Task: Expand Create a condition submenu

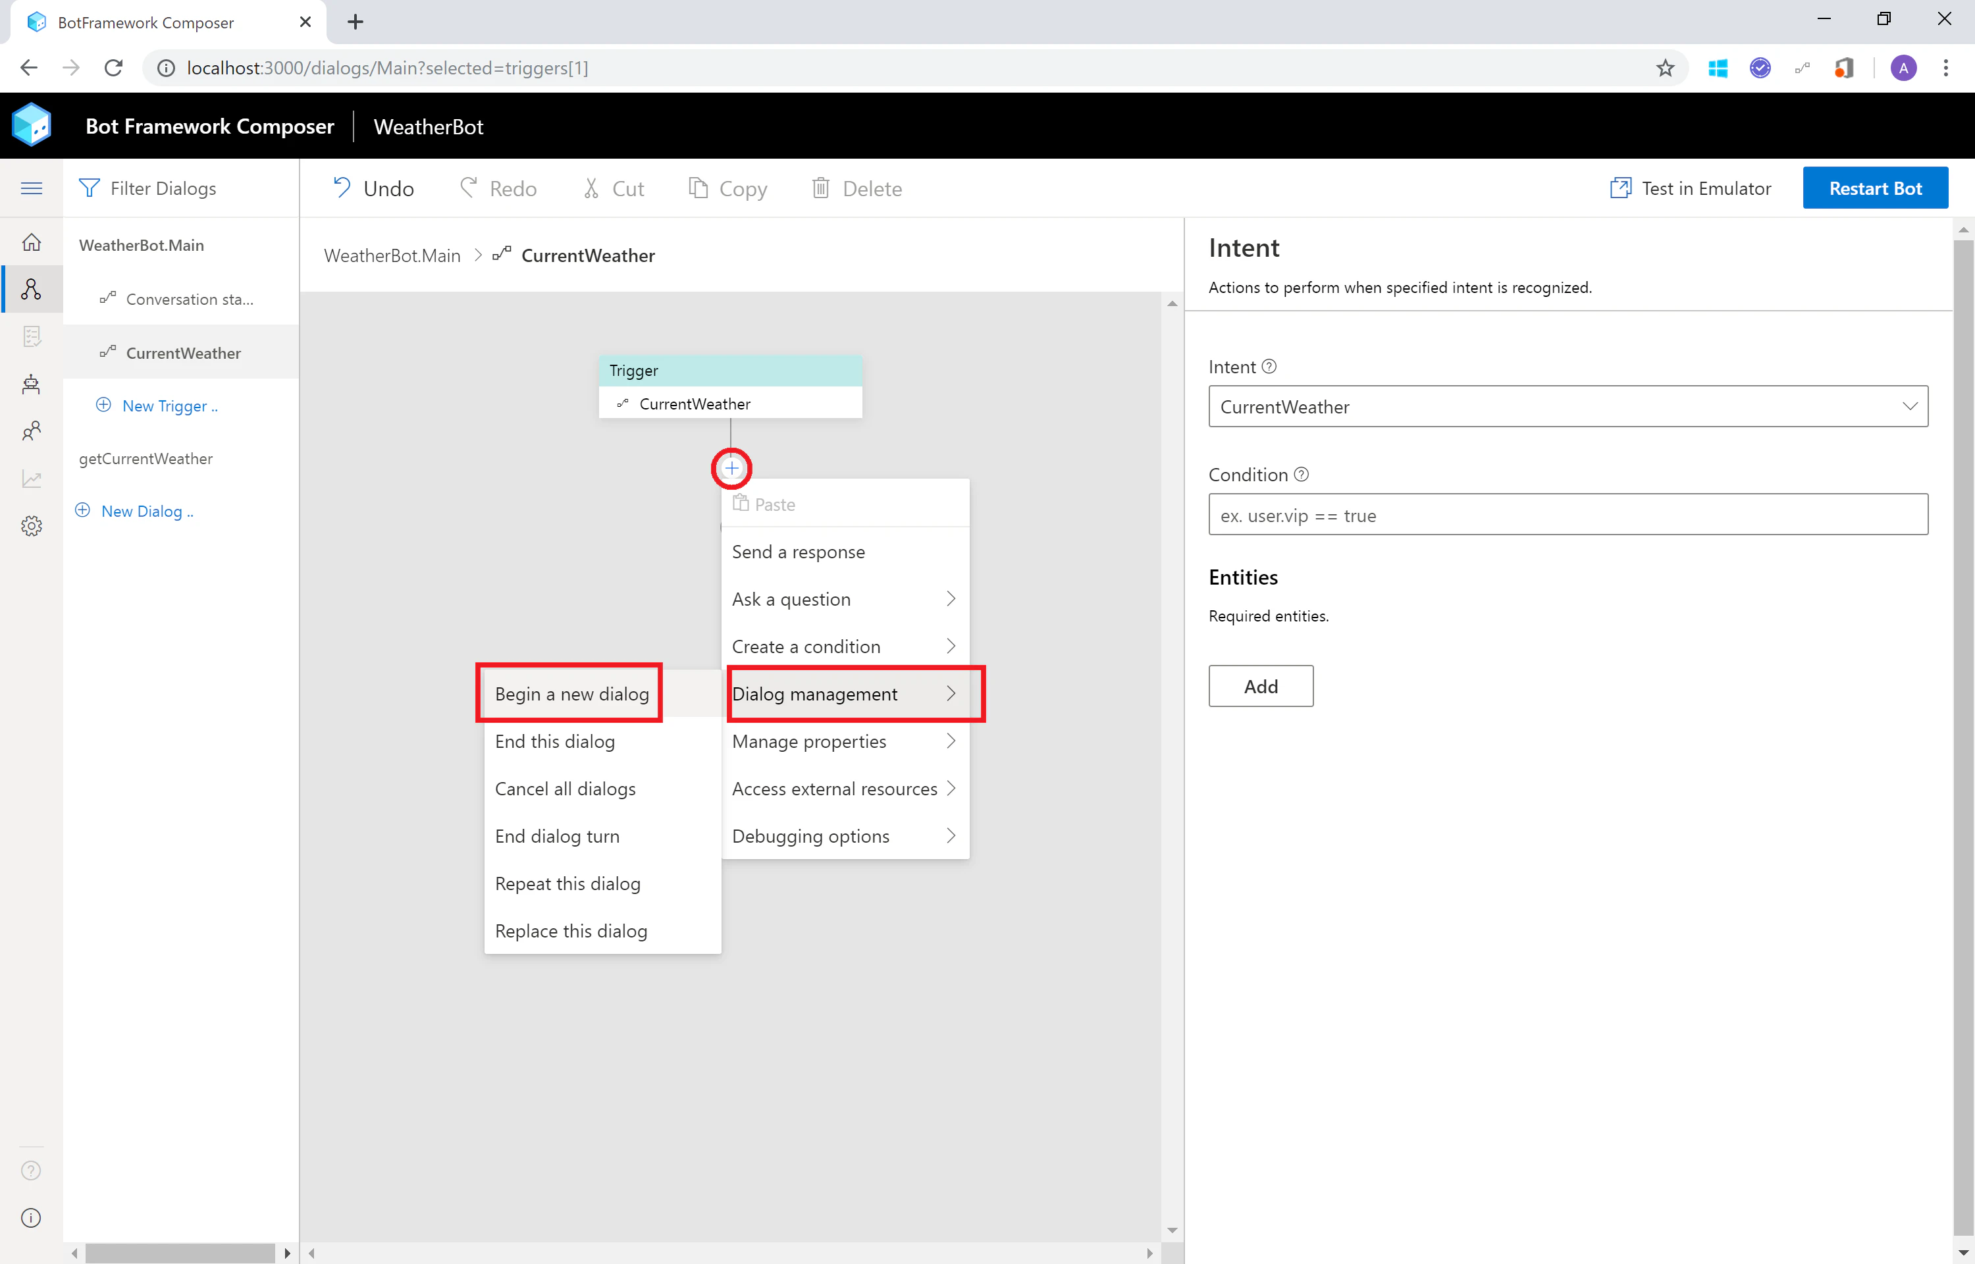Action: click(x=845, y=646)
